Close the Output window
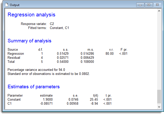Image resolution: width=164 pixels, height=114 pixels. [x=157, y=5]
